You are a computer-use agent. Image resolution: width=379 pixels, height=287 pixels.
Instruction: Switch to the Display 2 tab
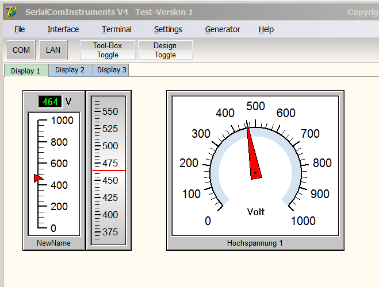coord(70,70)
